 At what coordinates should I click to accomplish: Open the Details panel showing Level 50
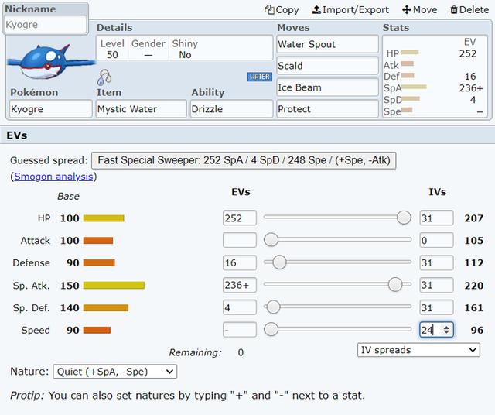tap(147, 50)
